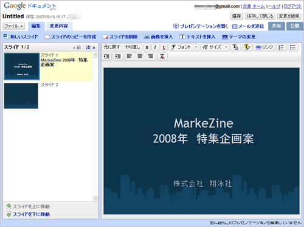Click the Delete Slide (スライドを削除) icon
Screen dimensions: 304x227
pos(105,37)
